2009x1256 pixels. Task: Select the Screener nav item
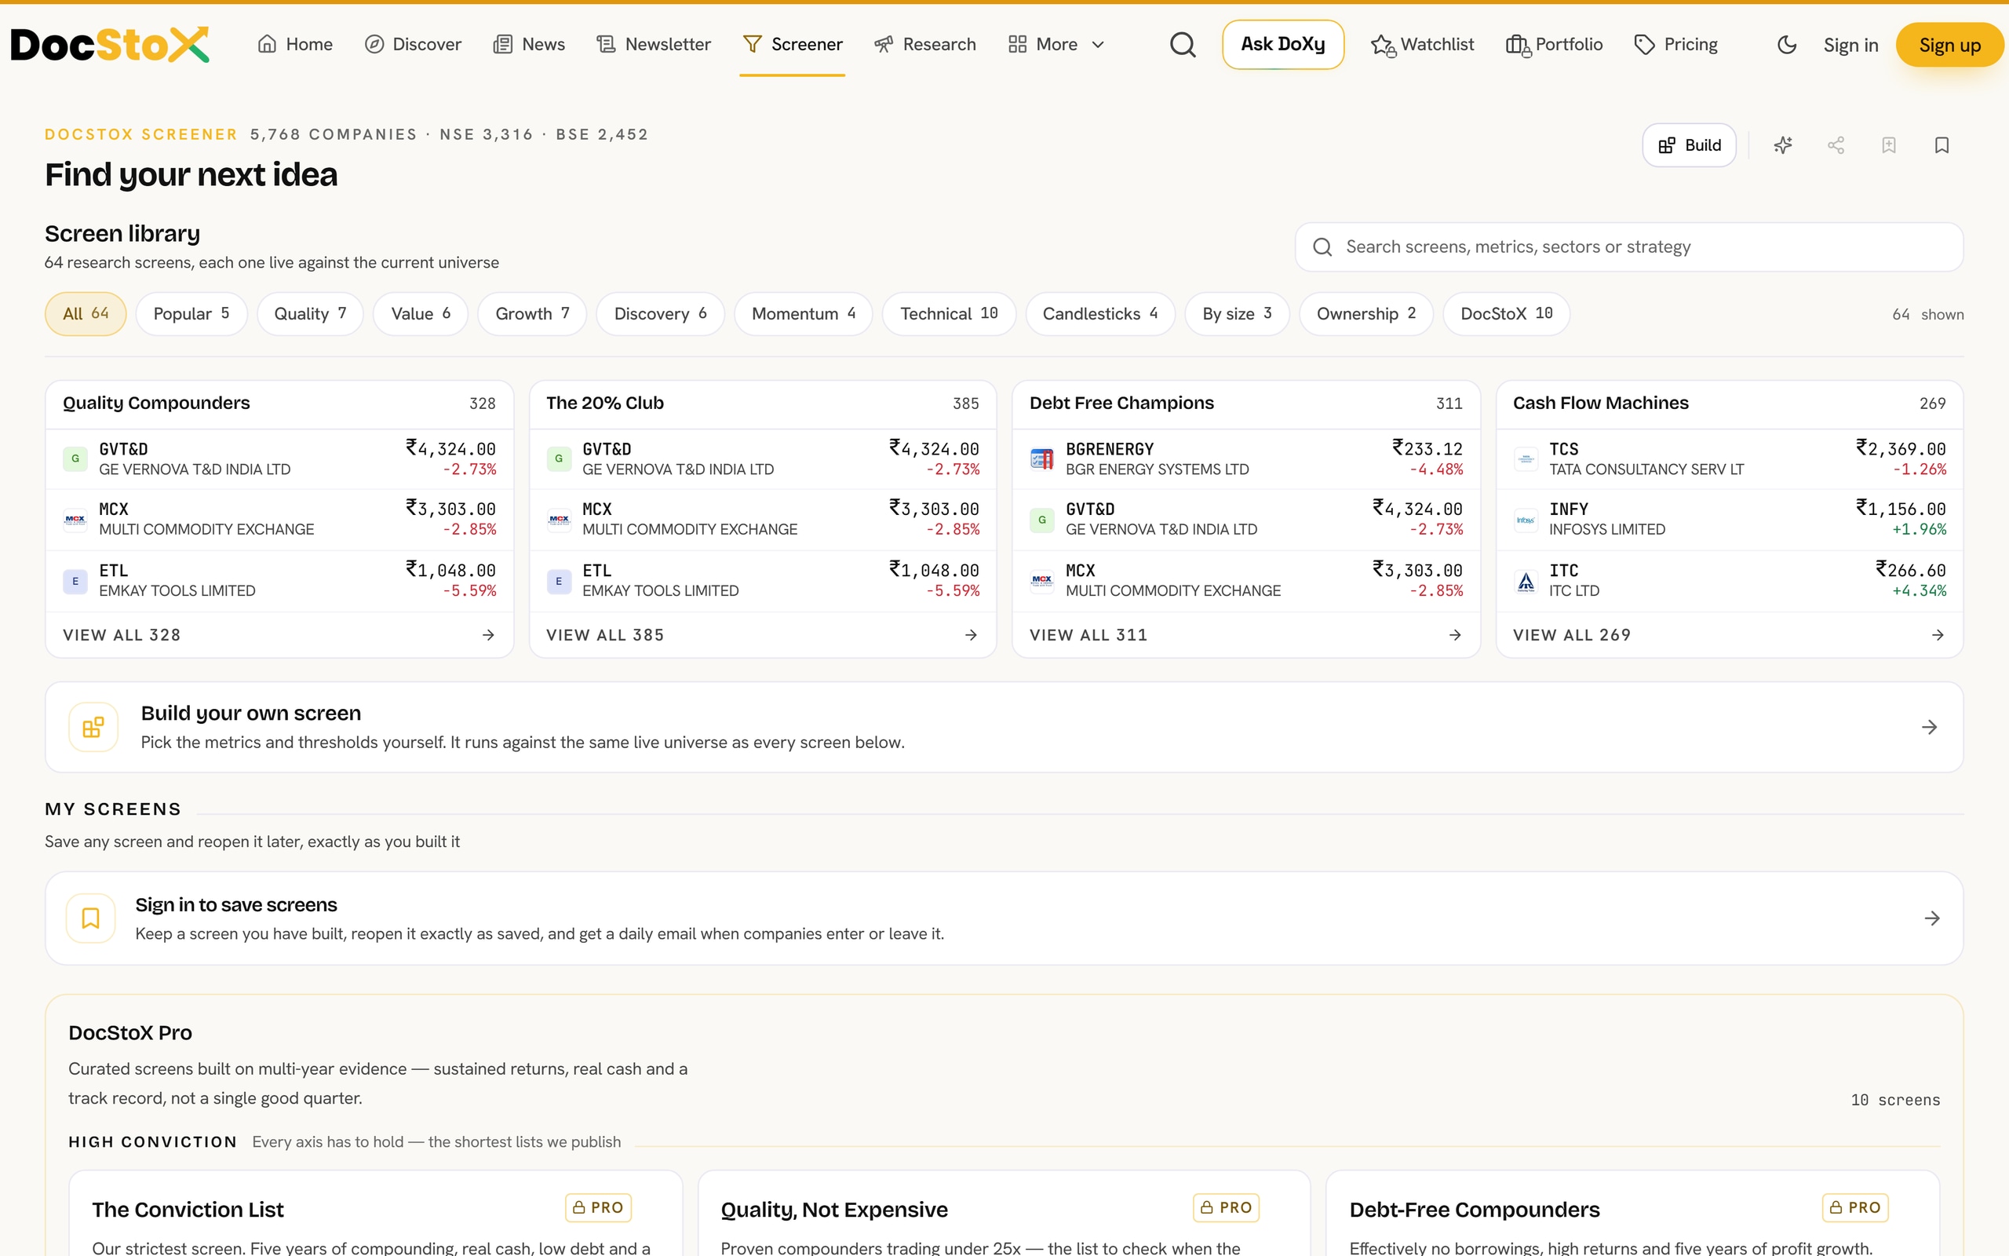[792, 45]
